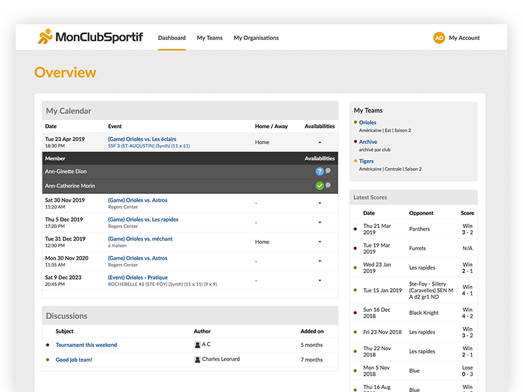523x392 pixels.
Task: Click green checkmark availability for Ann-Catherine Morin
Action: click(320, 186)
